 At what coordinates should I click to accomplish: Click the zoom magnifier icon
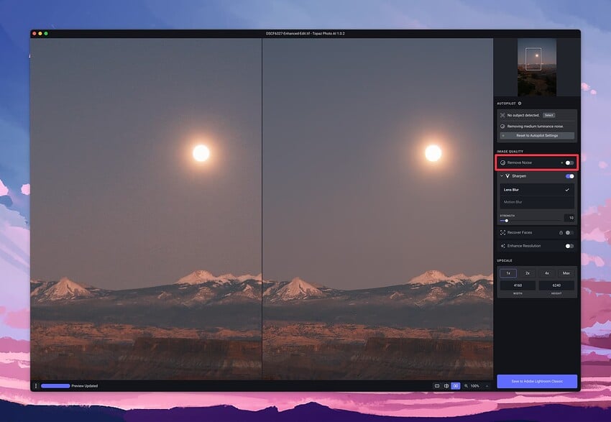(466, 386)
